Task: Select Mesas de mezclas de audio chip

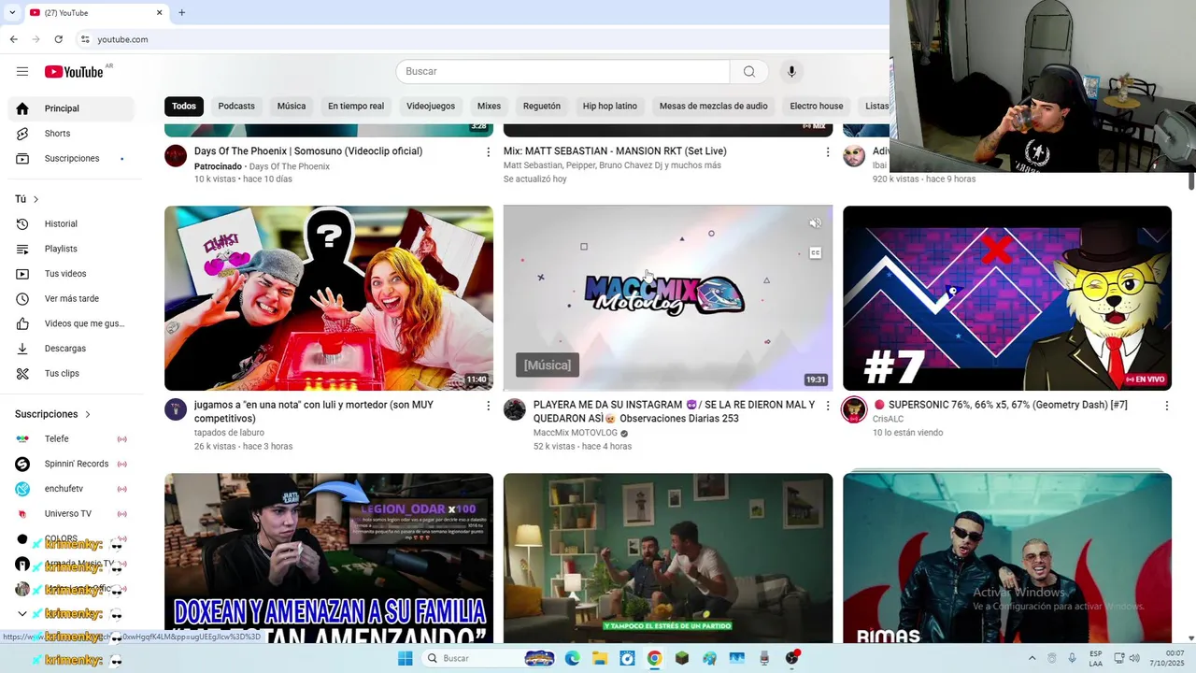Action: (714, 107)
